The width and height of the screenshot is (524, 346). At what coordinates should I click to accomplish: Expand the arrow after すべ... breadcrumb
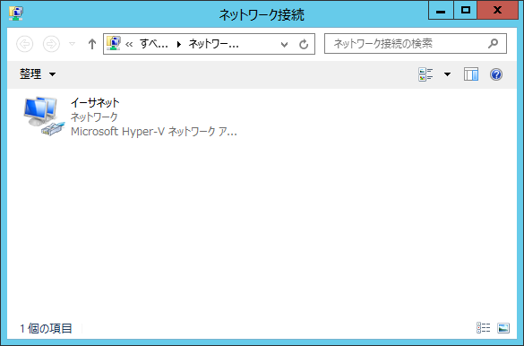pyautogui.click(x=179, y=44)
